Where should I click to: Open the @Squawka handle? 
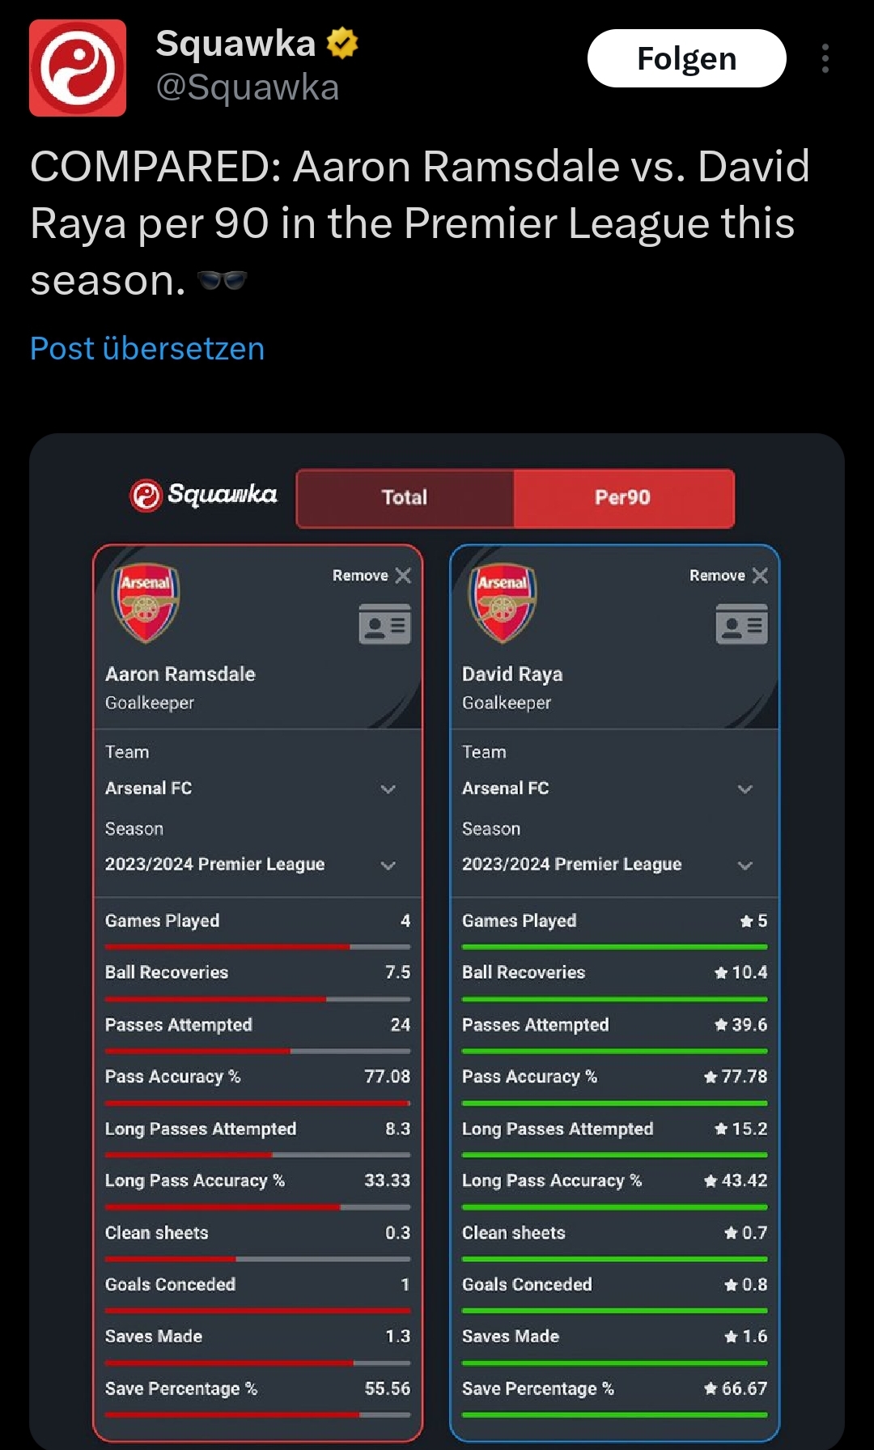(247, 87)
